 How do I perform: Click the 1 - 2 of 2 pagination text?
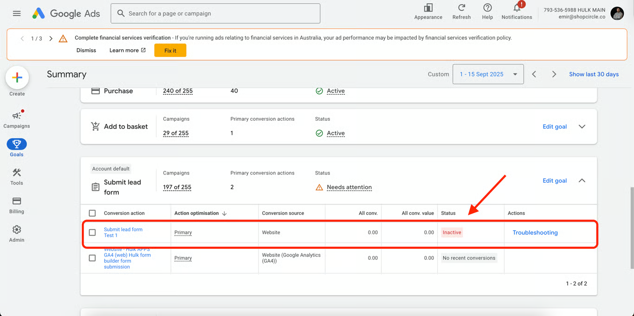576,284
